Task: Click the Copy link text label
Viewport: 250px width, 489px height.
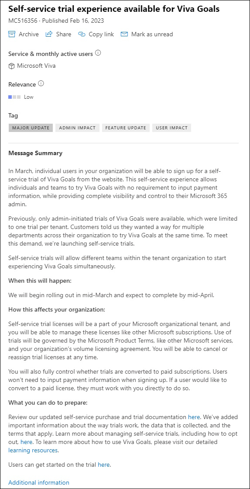Action: (101, 35)
